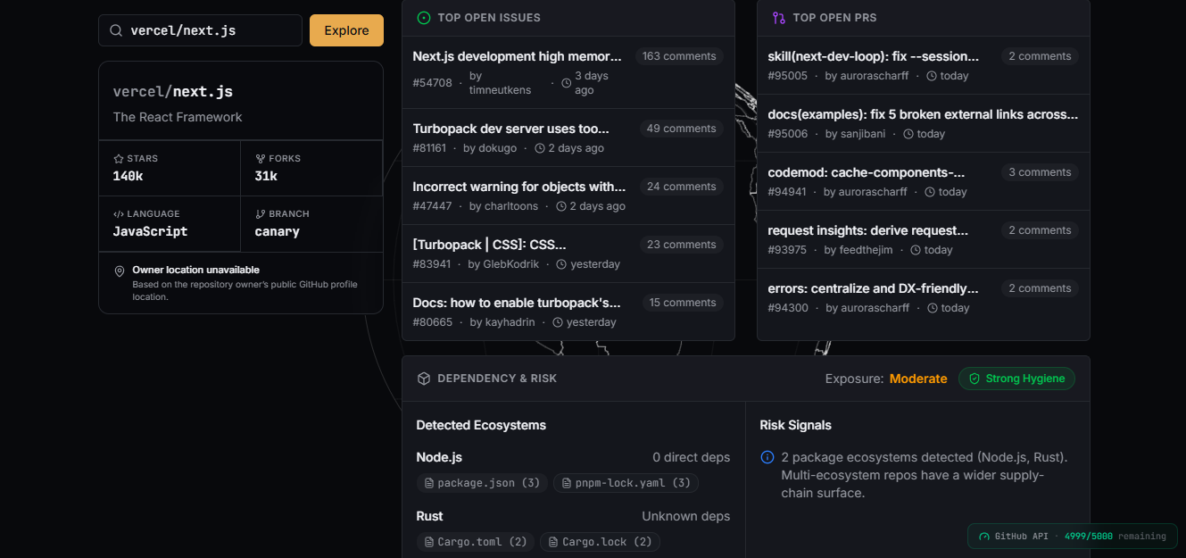This screenshot has width=1186, height=558.
Task: Click the clock icon for PR #94300
Action: 933,308
